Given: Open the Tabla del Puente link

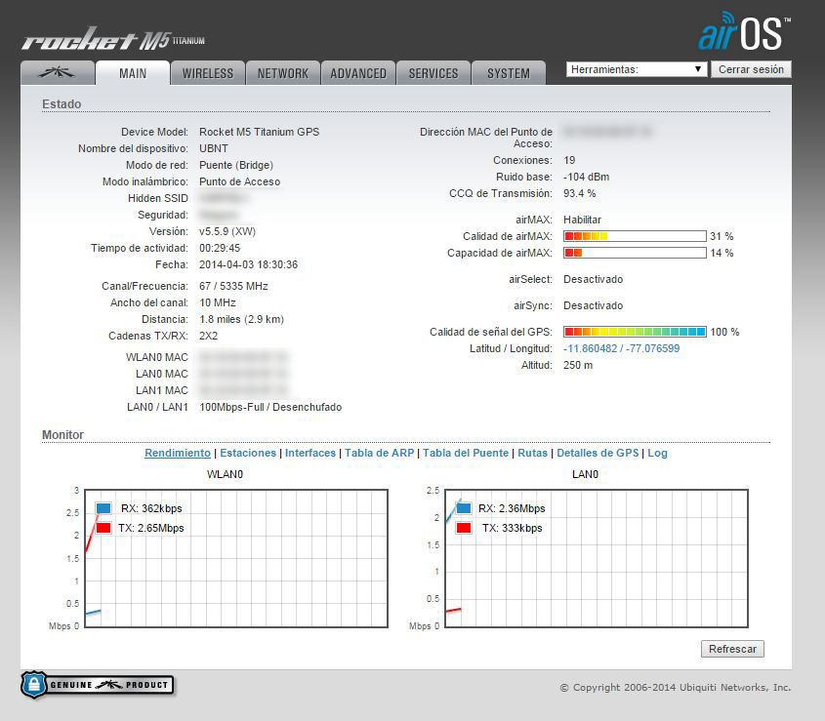Looking at the screenshot, I should (x=466, y=453).
